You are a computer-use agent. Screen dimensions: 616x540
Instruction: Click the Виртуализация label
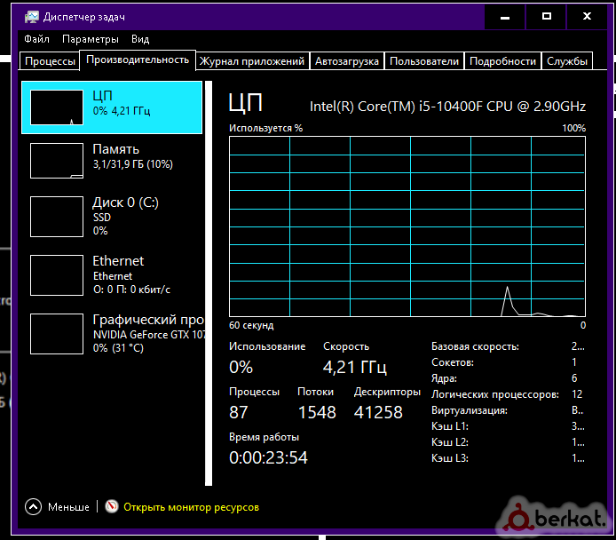pyautogui.click(x=470, y=410)
